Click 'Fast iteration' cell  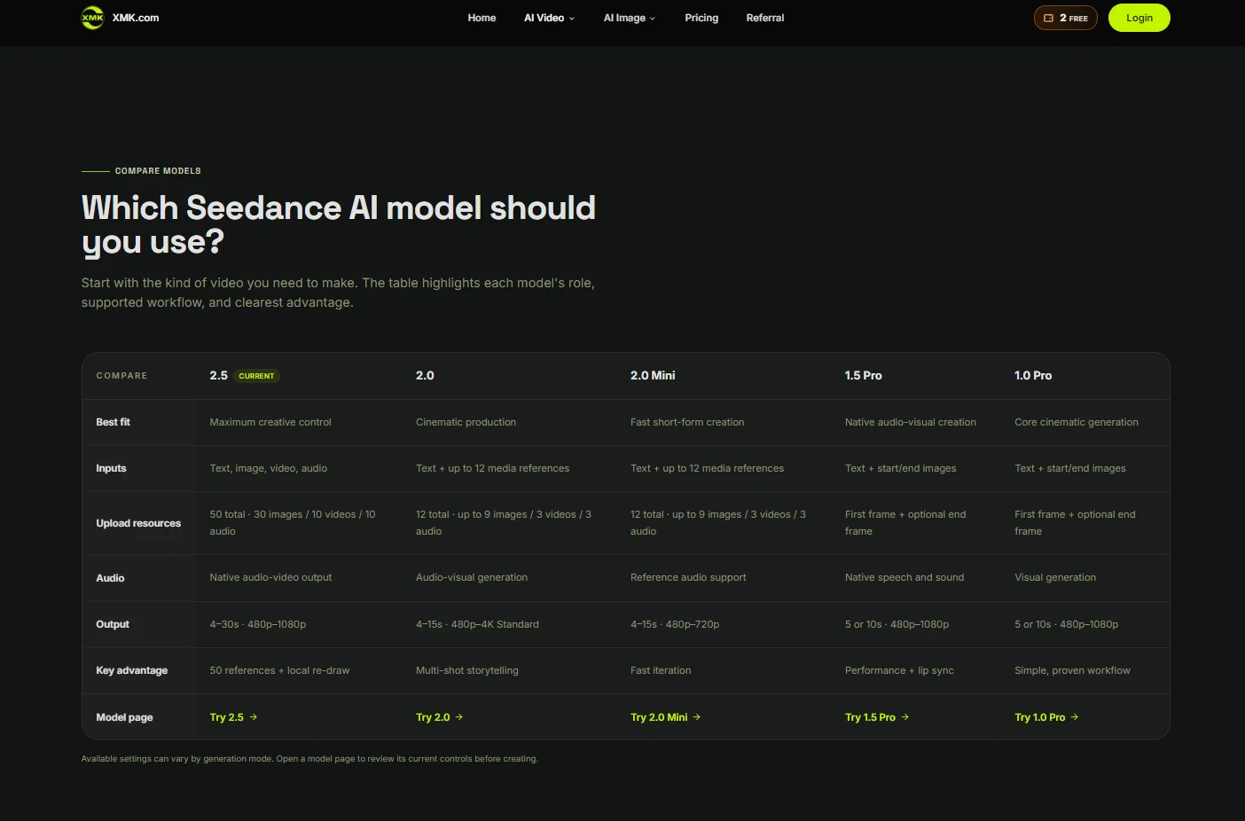coord(661,670)
